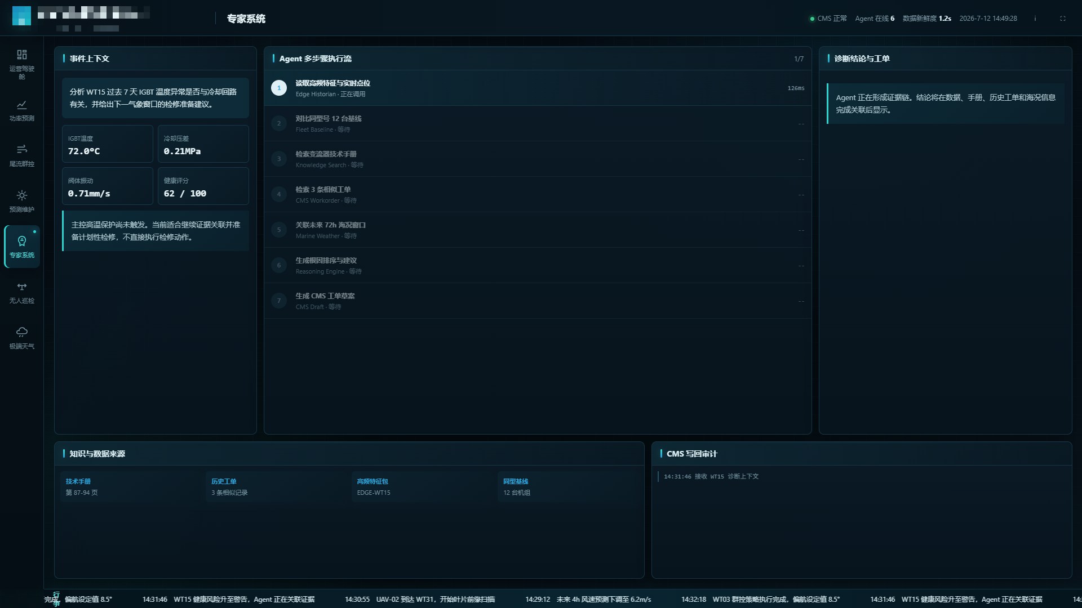Viewport: 1082px width, 608px height.
Task: Click the 专家系统 page title
Action: pyautogui.click(x=246, y=19)
